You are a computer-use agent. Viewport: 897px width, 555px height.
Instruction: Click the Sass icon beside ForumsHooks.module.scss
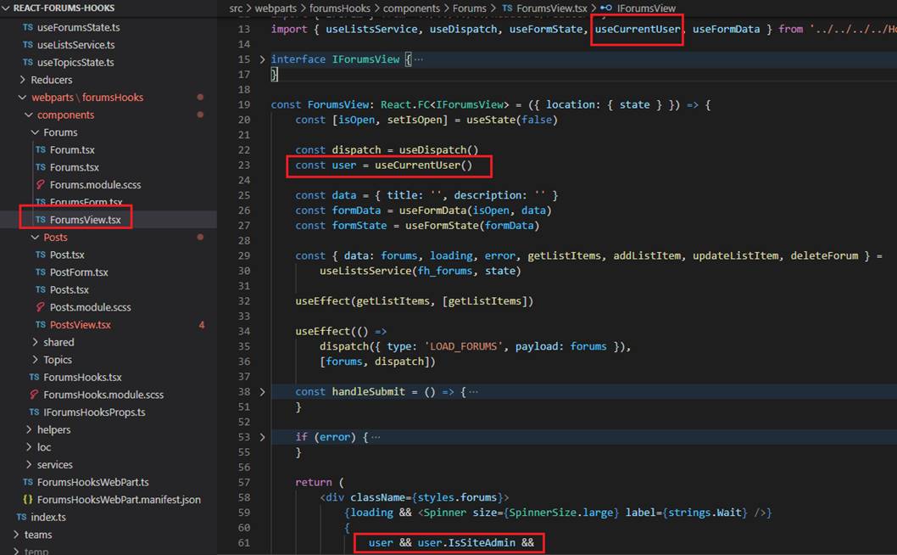pyautogui.click(x=35, y=395)
